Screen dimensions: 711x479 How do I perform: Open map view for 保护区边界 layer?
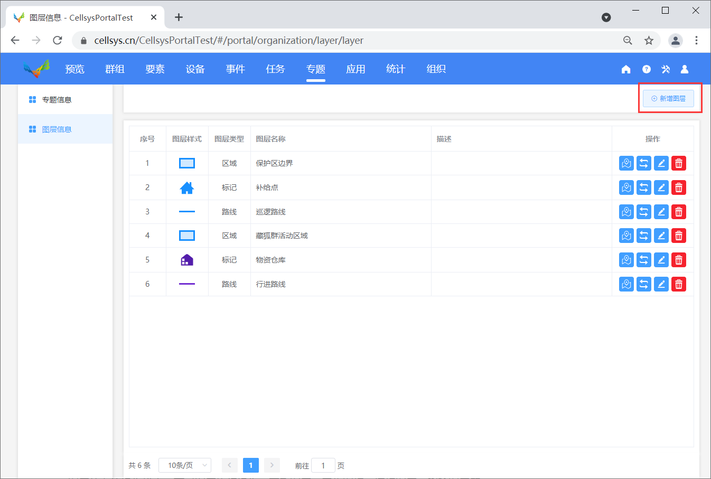(x=626, y=163)
